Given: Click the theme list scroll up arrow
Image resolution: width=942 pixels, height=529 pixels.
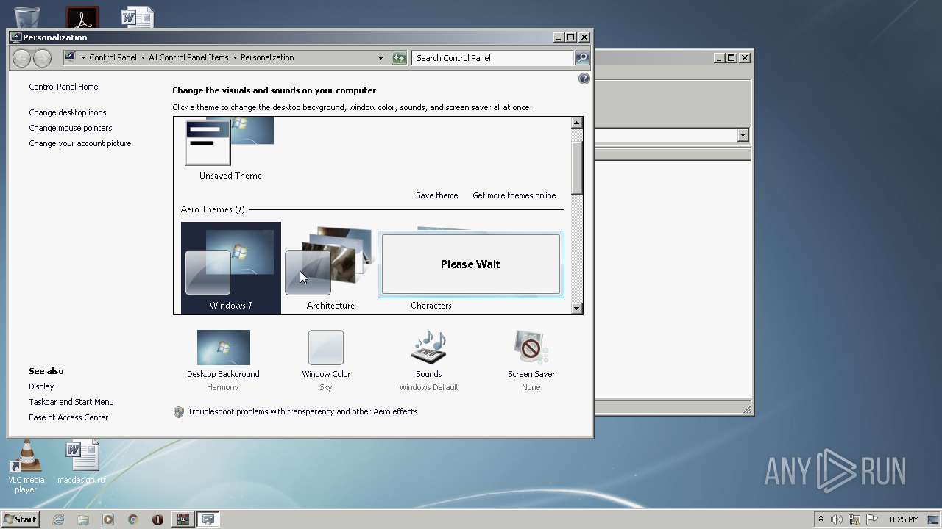Looking at the screenshot, I should 576,123.
